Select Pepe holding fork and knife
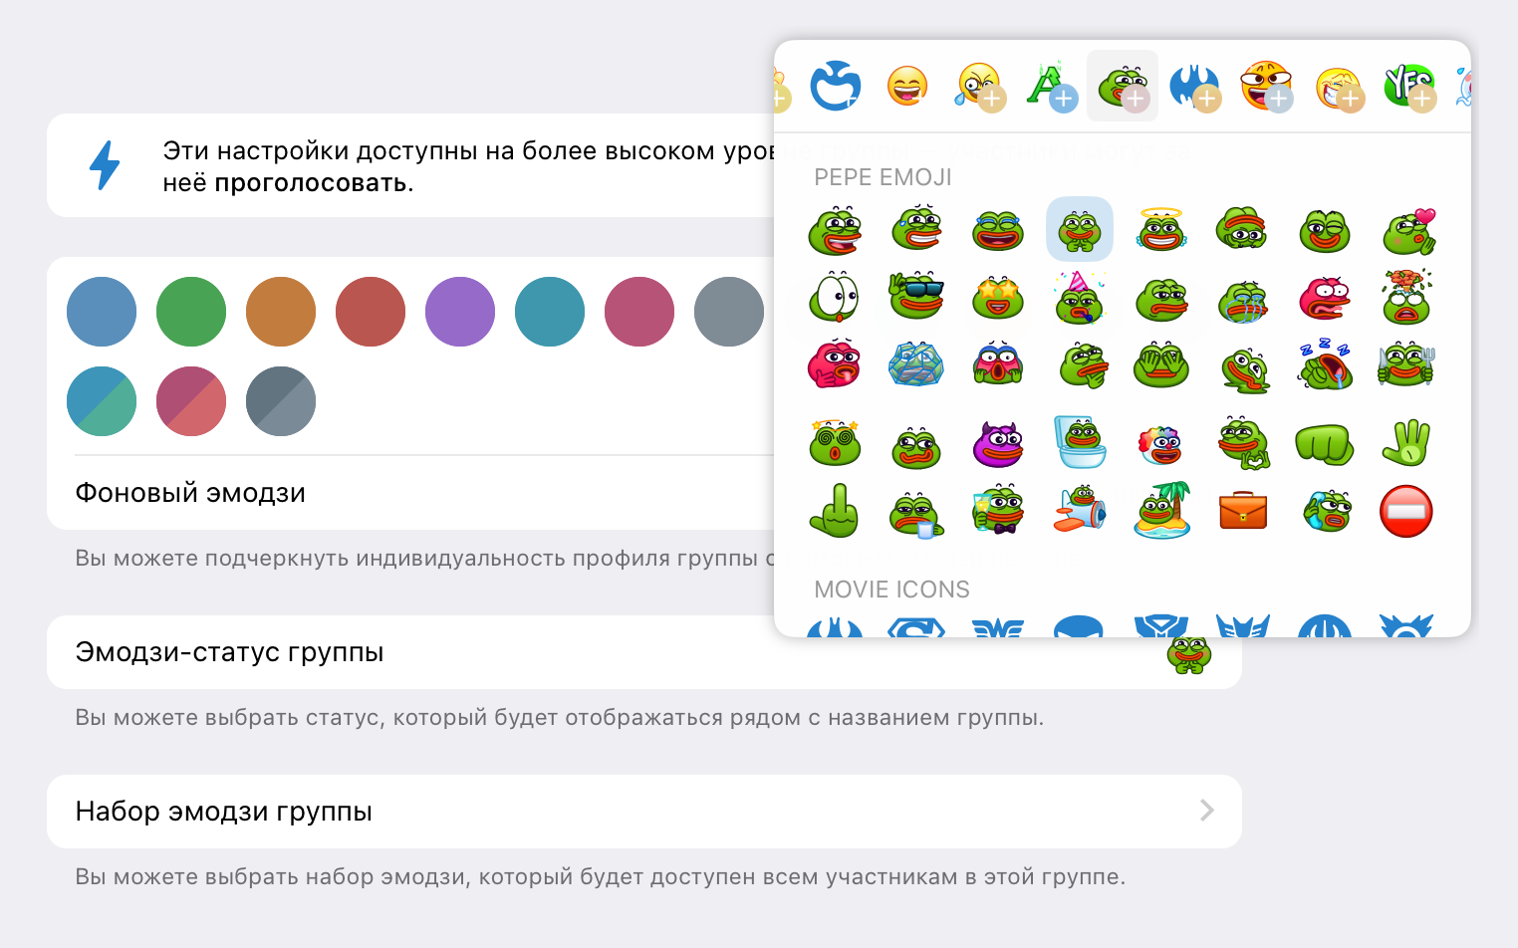Image resolution: width=1518 pixels, height=948 pixels. pos(1406,364)
